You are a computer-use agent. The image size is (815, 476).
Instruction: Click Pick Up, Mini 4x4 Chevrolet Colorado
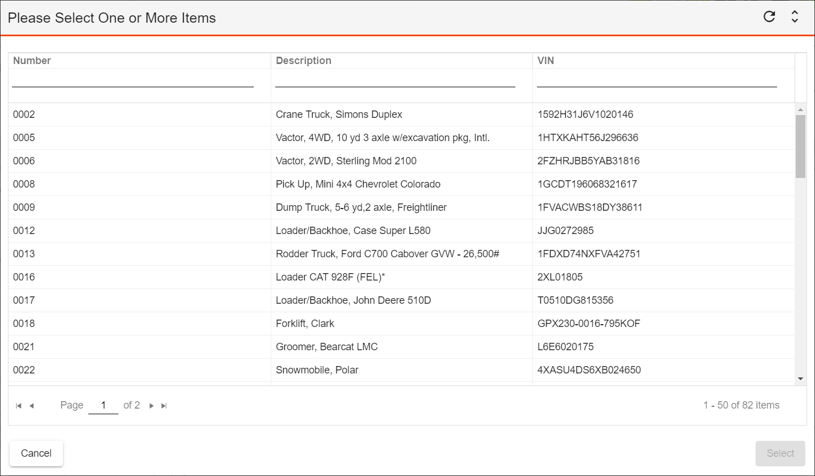click(358, 184)
